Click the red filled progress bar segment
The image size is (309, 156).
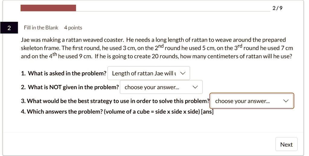click(x=48, y=8)
